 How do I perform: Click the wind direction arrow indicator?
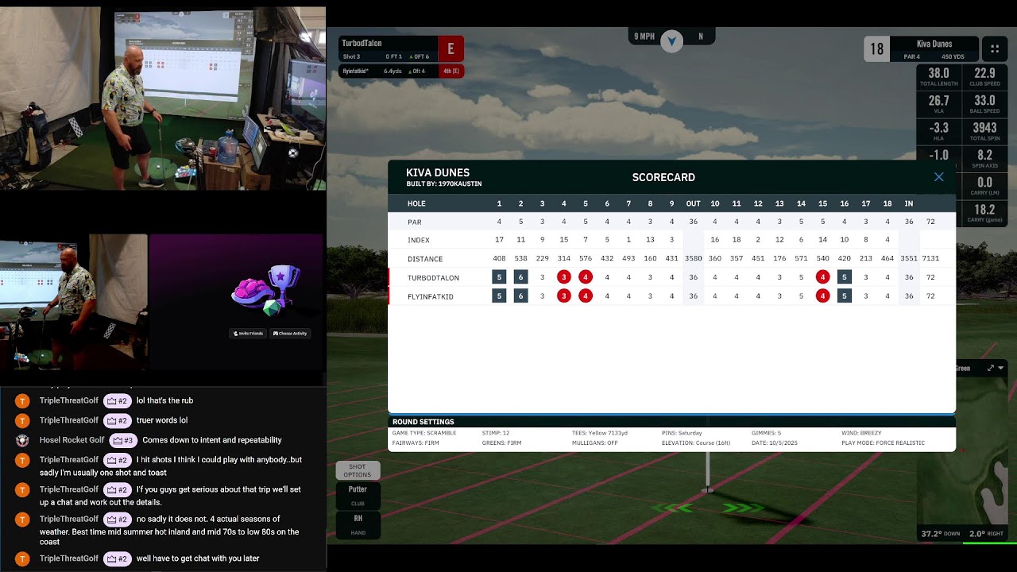tap(671, 41)
